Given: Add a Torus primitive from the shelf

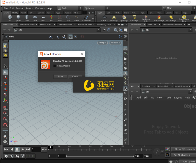Looking at the screenshot, I should tap(35, 18).
